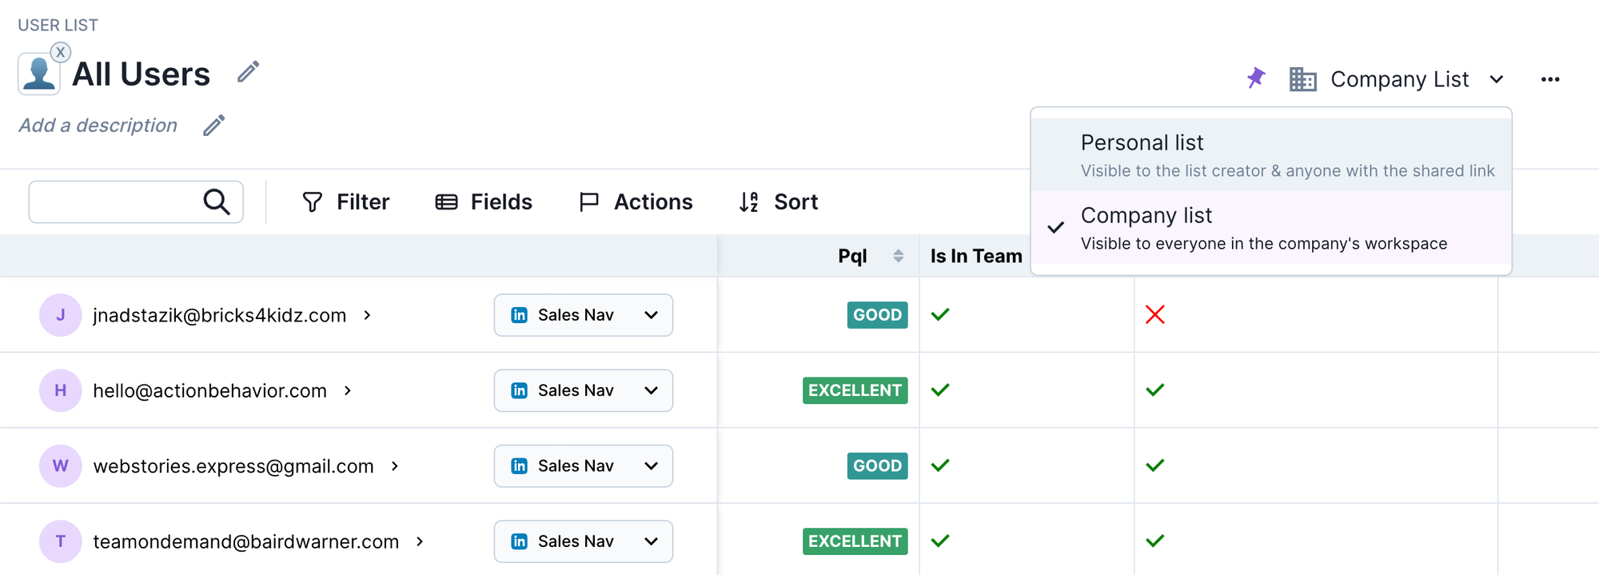The image size is (1599, 575).
Task: Click the red X in jnadstazik row
Action: click(1154, 315)
